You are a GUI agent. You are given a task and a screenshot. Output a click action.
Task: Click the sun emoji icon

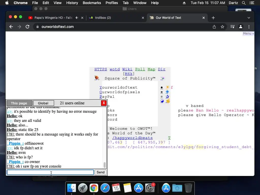[167, 87]
